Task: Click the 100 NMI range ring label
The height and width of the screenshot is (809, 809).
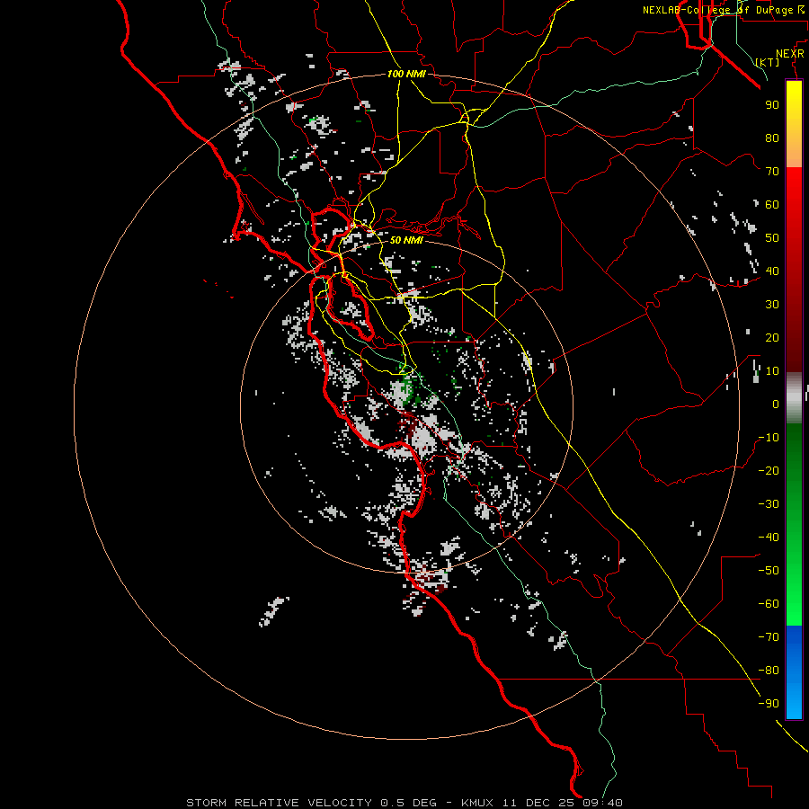Action: click(x=406, y=74)
